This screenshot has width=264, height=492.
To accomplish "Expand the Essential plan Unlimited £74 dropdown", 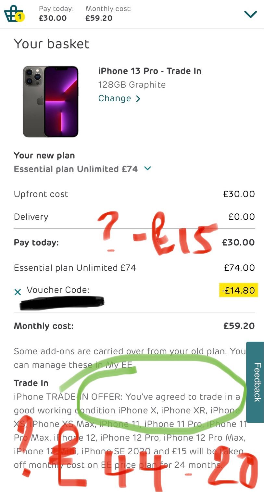I will (147, 168).
